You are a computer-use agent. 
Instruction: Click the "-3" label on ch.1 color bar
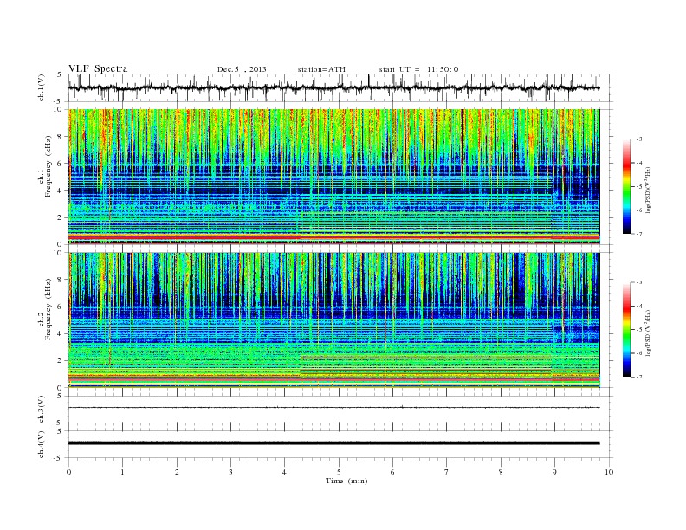[x=638, y=139]
